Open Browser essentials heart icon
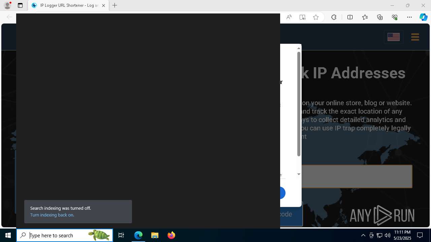This screenshot has height=242, width=431. (x=395, y=17)
